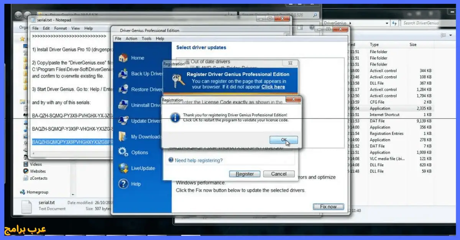460x240 pixels.
Task: Select the Internet Shortcut file row
Action: coord(391,115)
